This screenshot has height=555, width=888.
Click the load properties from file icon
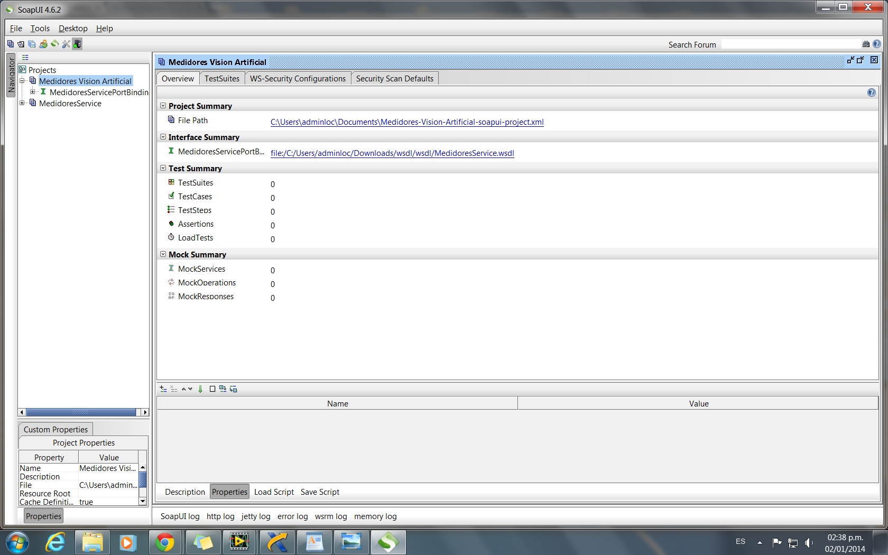223,389
